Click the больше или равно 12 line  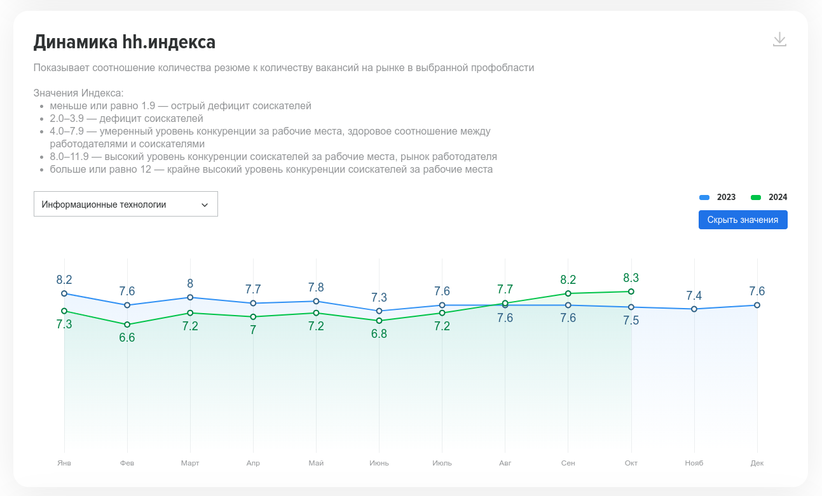coord(271,170)
